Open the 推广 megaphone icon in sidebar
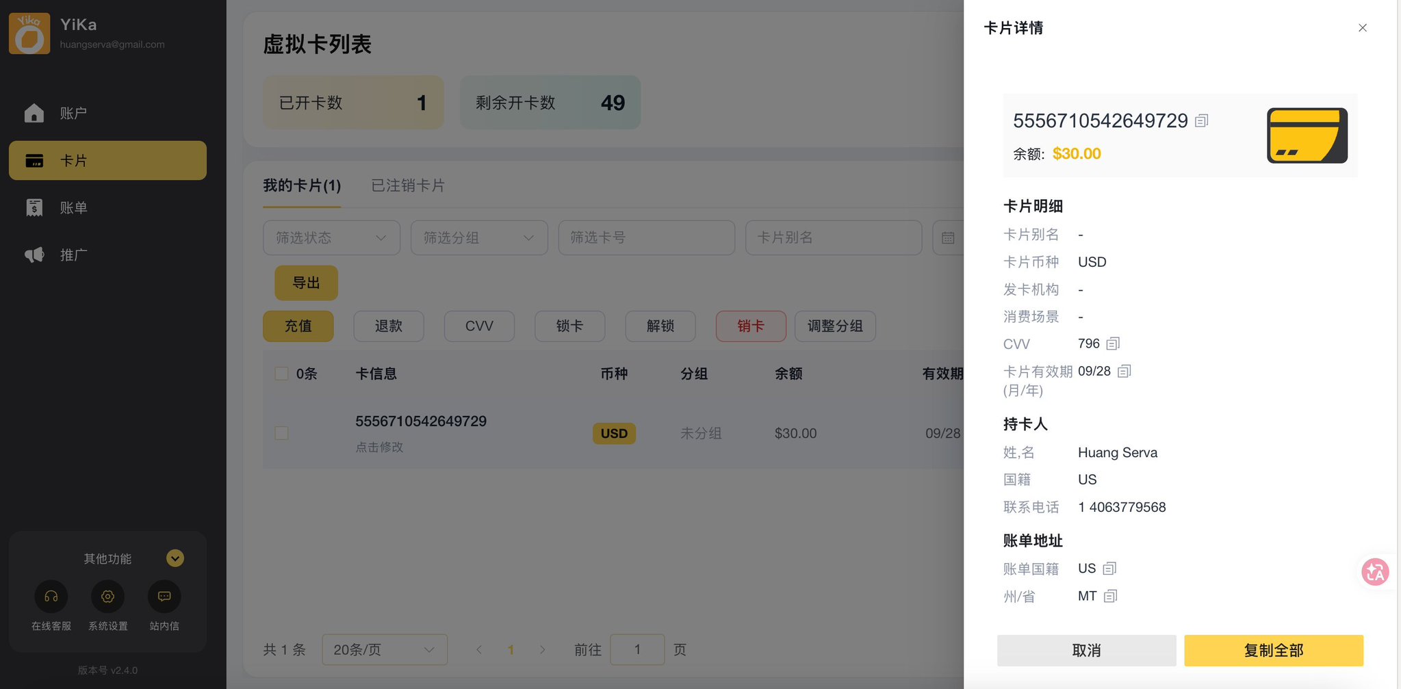The height and width of the screenshot is (689, 1401). coord(34,255)
